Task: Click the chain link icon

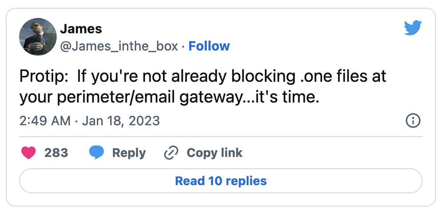Action: 171,153
